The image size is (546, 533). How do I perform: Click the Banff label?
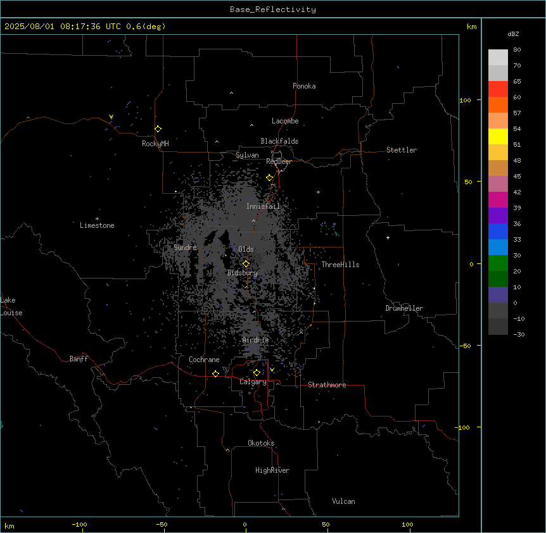click(x=79, y=359)
